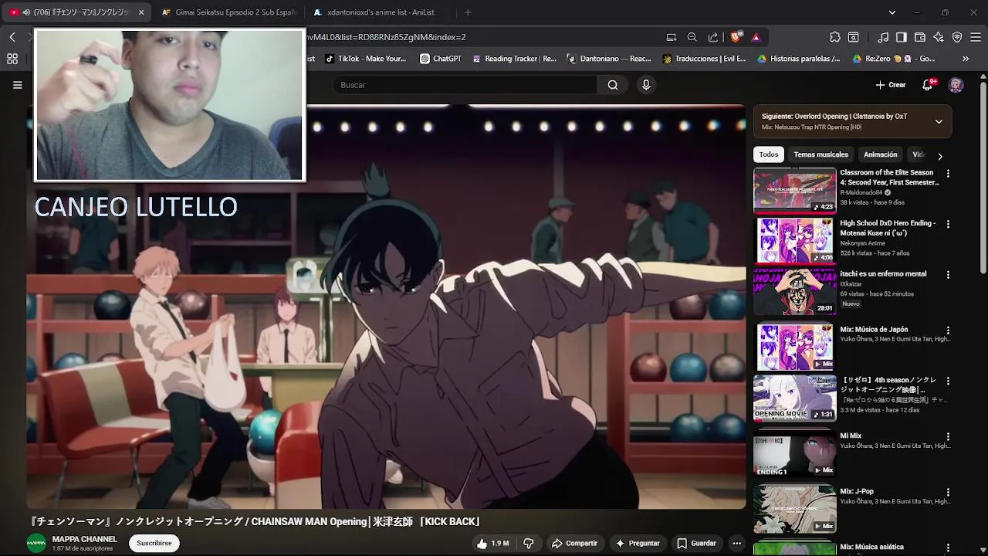Open the media control music note icon
Image resolution: width=988 pixels, height=556 pixels.
point(883,37)
